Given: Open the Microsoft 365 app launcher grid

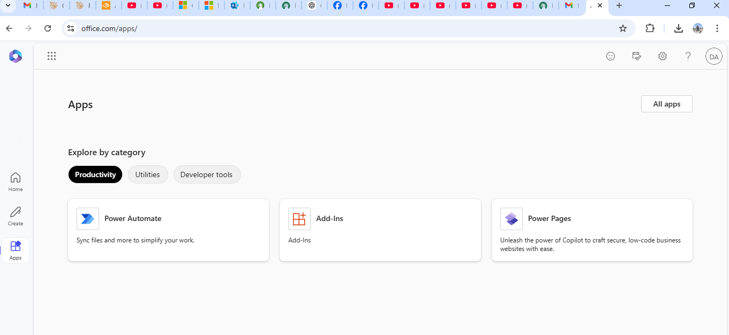Looking at the screenshot, I should 51,56.
